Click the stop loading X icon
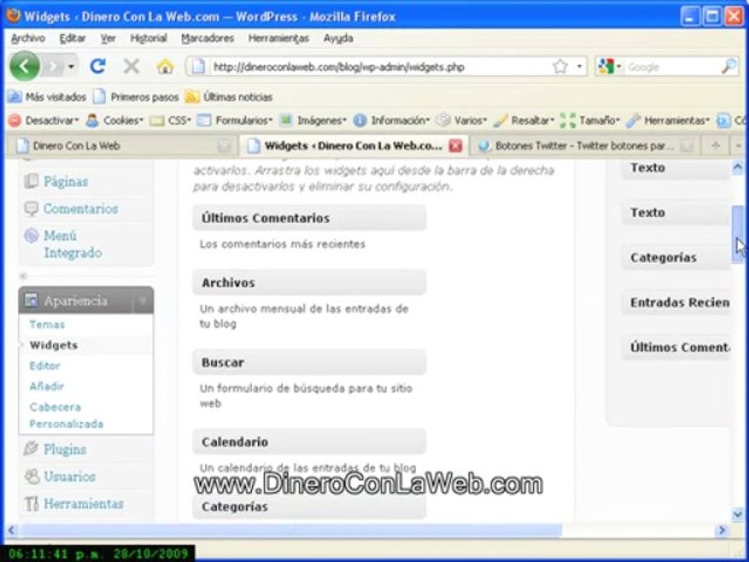 coord(131,66)
